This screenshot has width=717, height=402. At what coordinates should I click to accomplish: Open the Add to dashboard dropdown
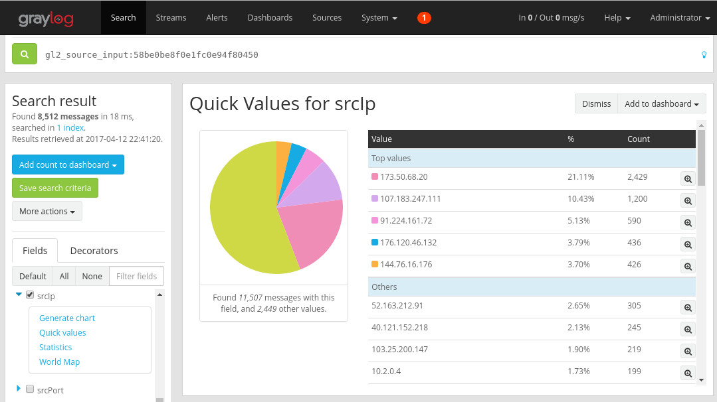click(x=661, y=103)
